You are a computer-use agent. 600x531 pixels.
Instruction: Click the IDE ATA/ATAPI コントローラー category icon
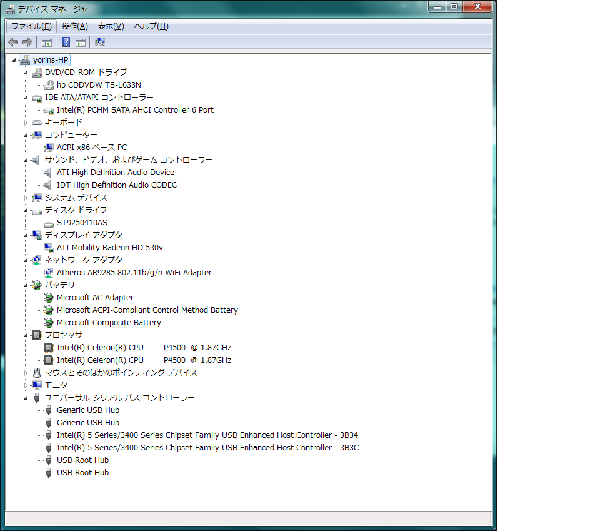coord(37,98)
